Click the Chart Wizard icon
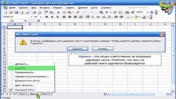Viewport: 176px width, 99px height. click(127, 12)
